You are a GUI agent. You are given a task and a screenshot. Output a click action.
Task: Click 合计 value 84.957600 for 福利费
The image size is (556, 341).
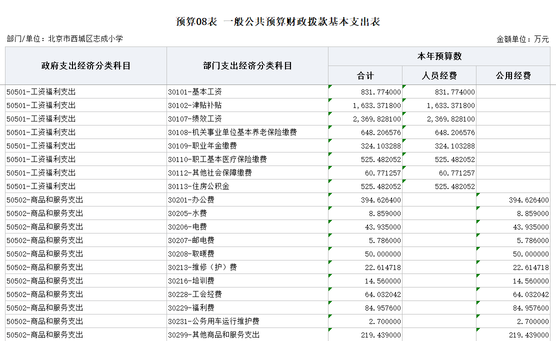(x=365, y=307)
